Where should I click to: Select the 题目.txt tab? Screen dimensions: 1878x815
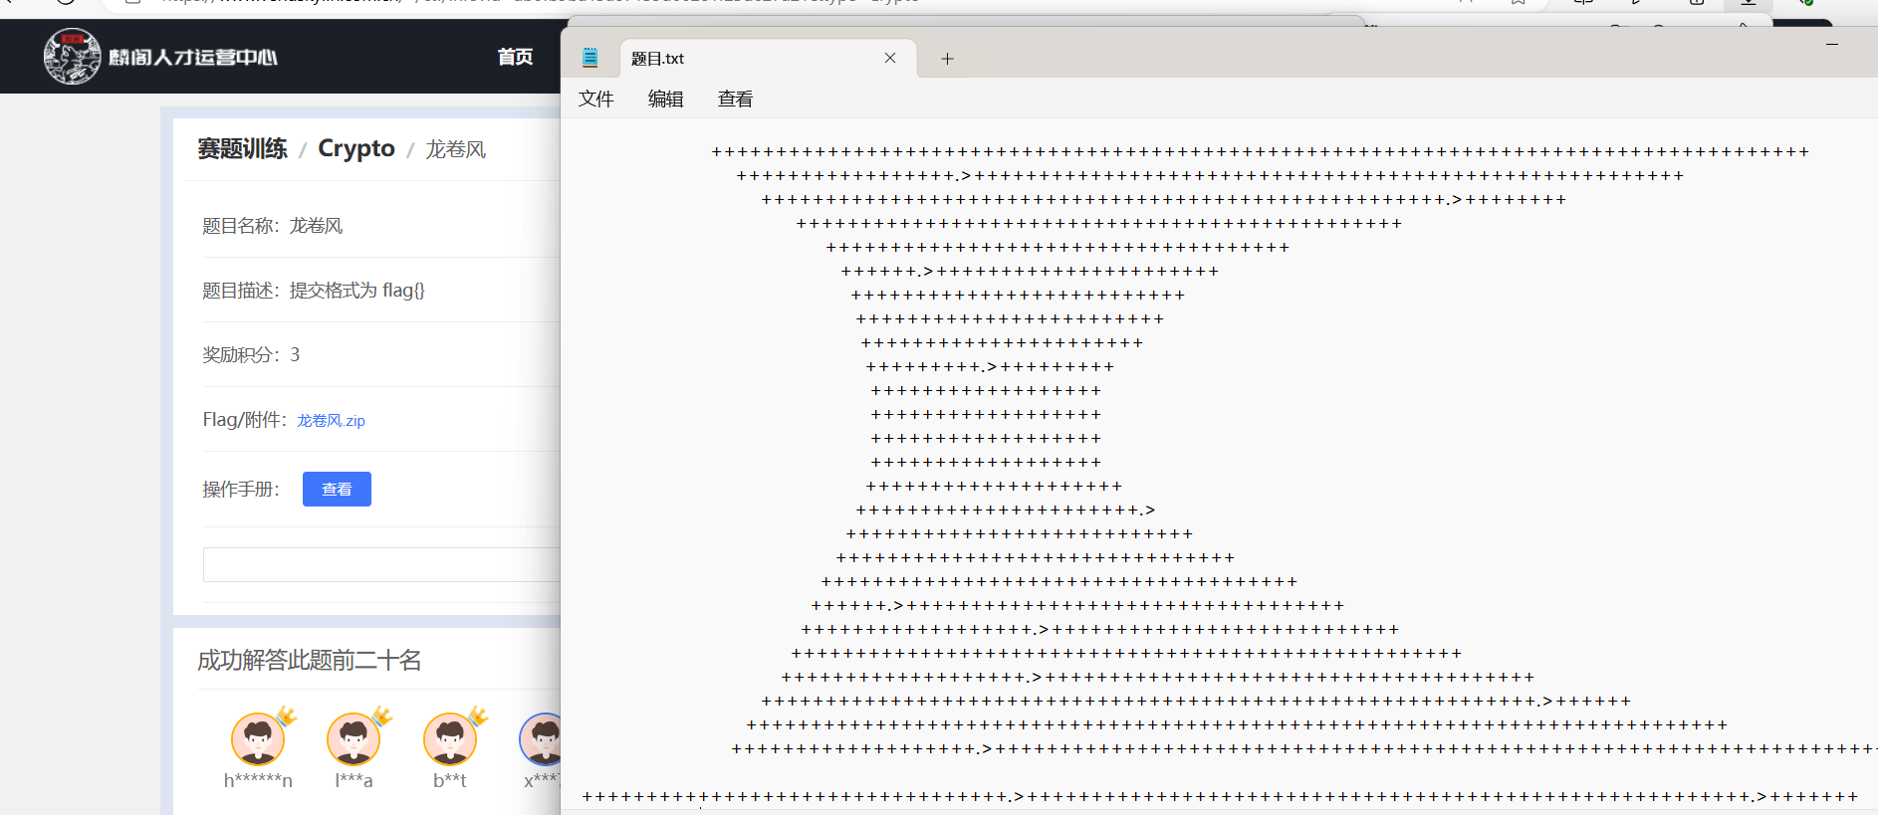coord(767,59)
